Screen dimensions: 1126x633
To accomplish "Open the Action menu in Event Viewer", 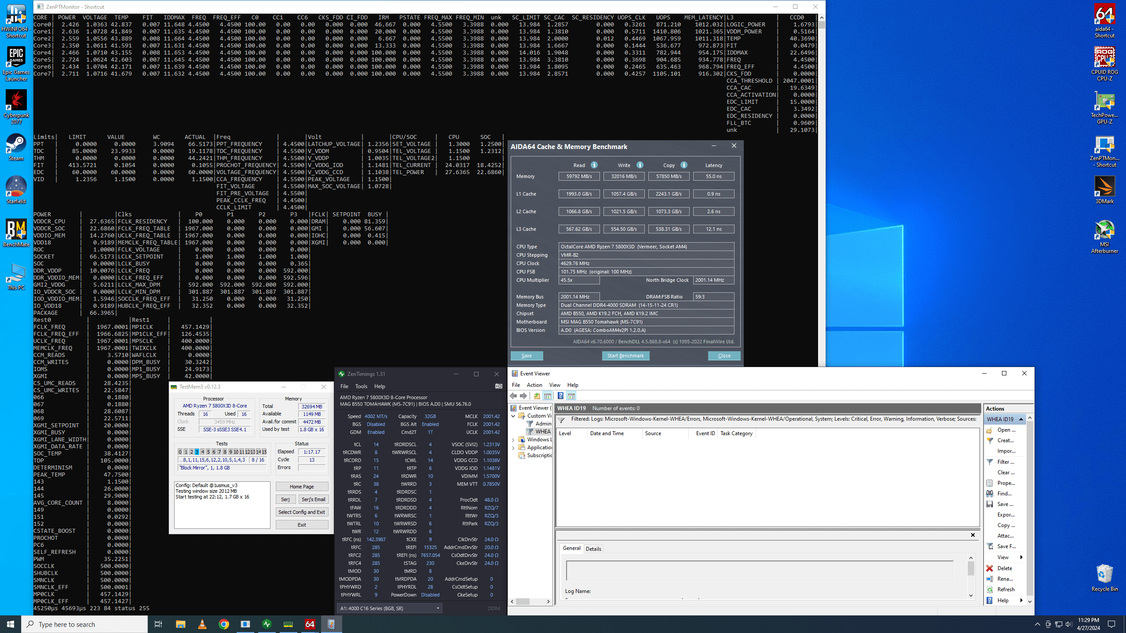I will click(x=534, y=385).
